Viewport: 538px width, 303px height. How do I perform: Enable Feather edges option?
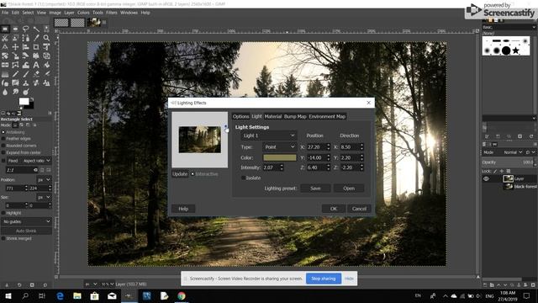3,138
